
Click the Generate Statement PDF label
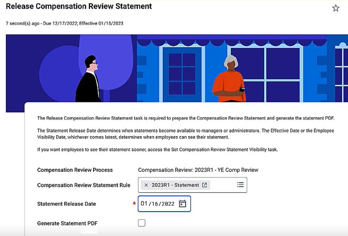[x=67, y=223]
